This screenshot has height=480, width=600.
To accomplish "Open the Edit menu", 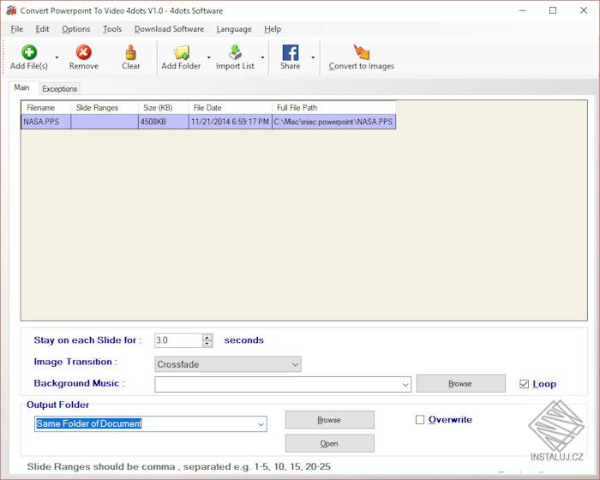I will click(42, 29).
